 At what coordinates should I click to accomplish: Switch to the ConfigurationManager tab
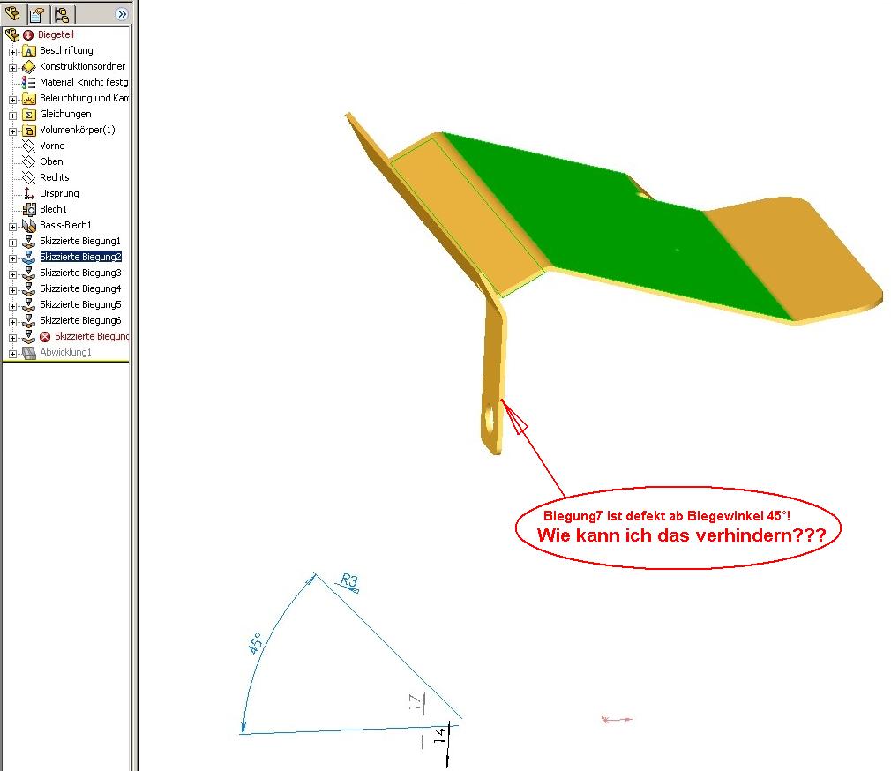pos(63,13)
